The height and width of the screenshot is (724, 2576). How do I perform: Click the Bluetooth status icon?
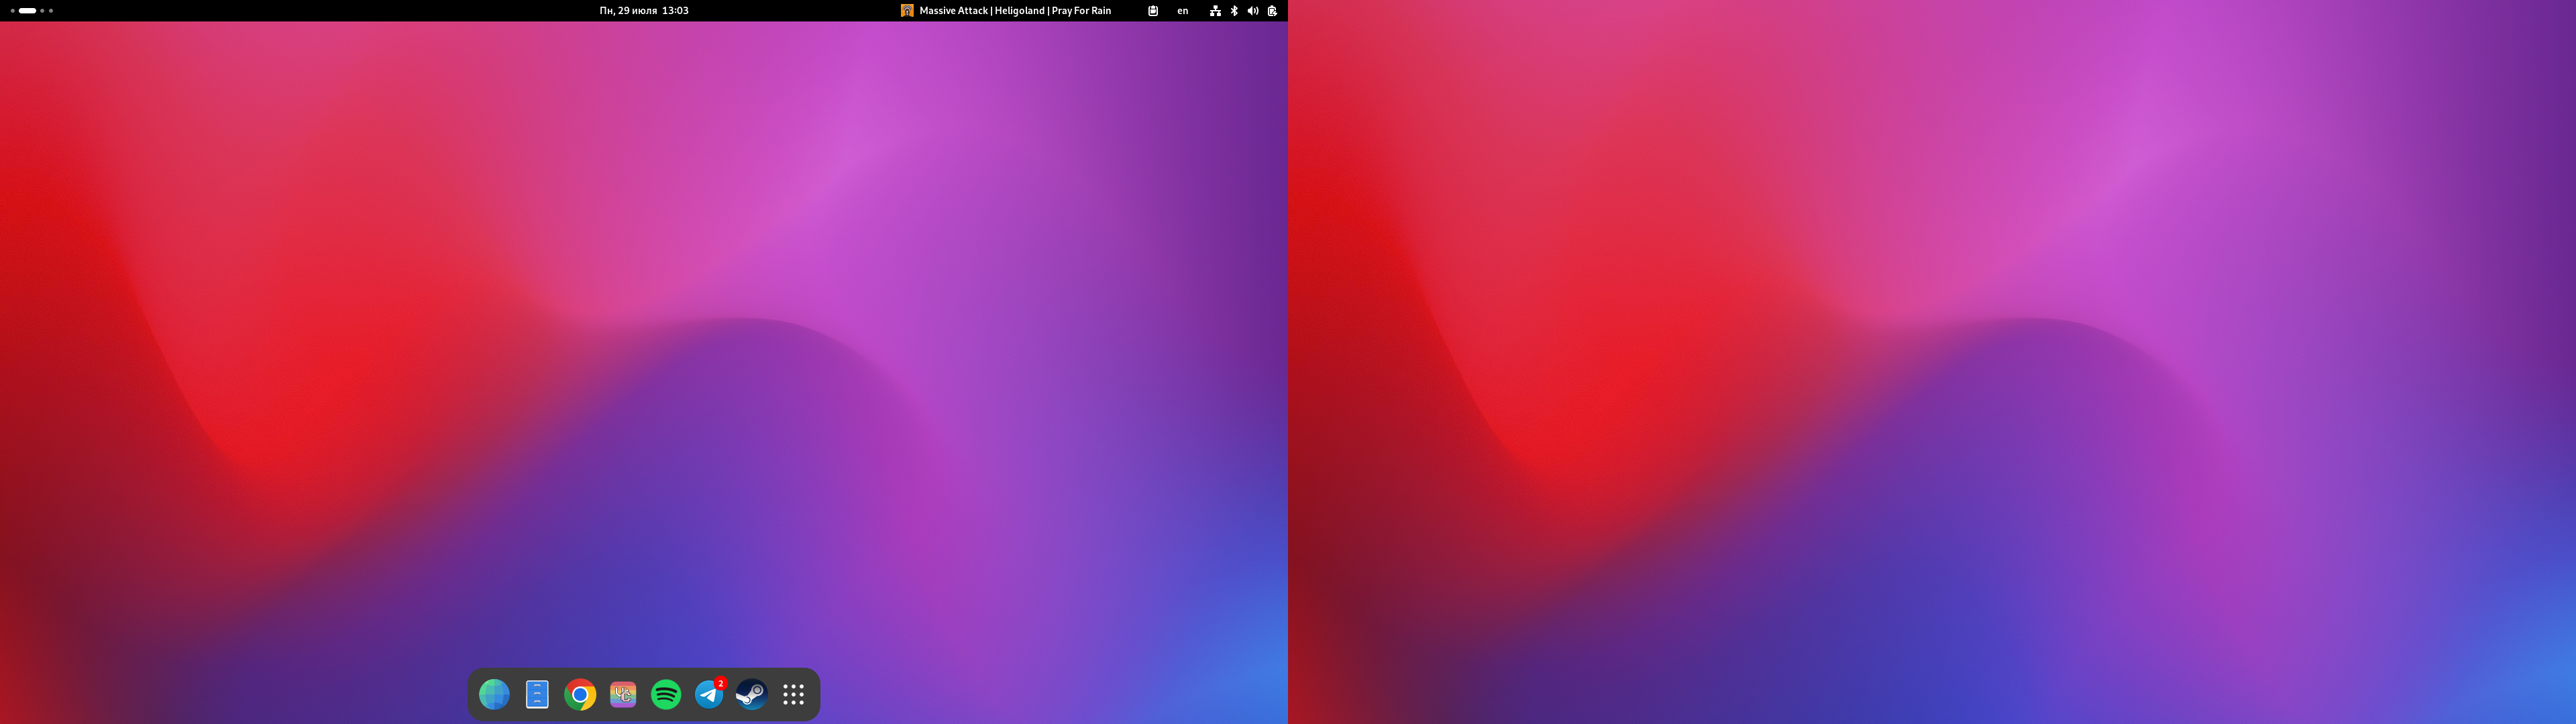(x=1234, y=11)
